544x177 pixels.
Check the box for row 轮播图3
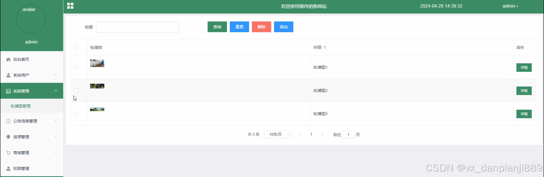click(x=76, y=114)
